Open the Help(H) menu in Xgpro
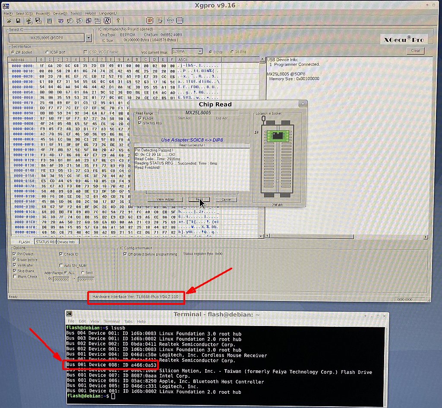The height and width of the screenshot is (408, 442). 91,13
